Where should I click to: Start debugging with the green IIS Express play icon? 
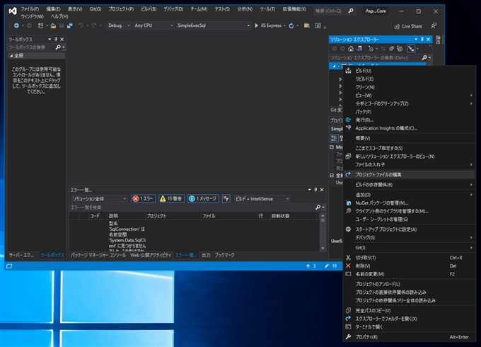257,25
